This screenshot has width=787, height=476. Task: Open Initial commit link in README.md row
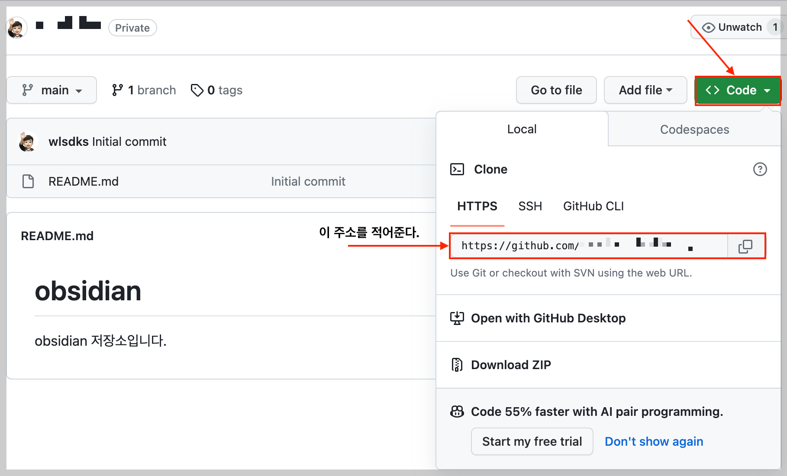click(308, 181)
